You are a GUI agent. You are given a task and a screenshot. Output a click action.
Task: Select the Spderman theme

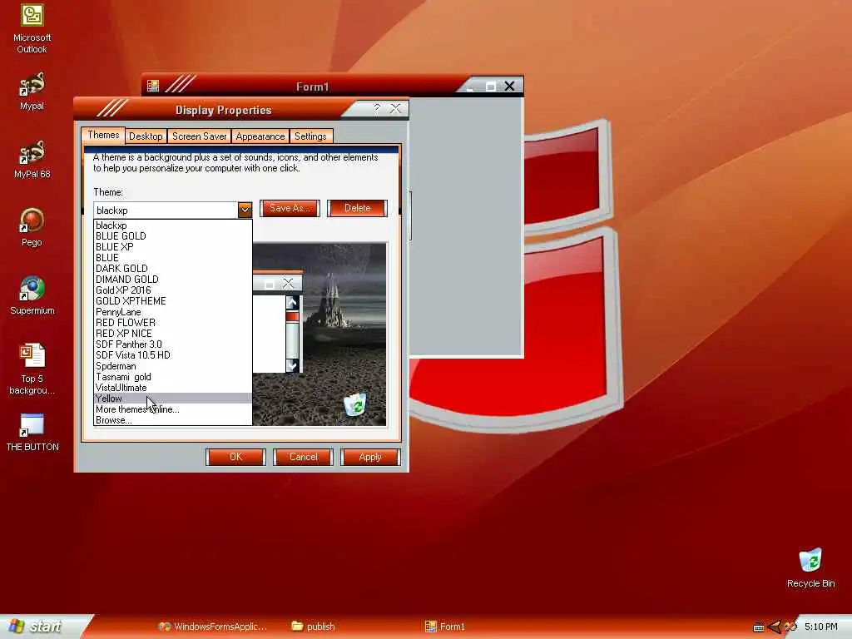pos(173,366)
